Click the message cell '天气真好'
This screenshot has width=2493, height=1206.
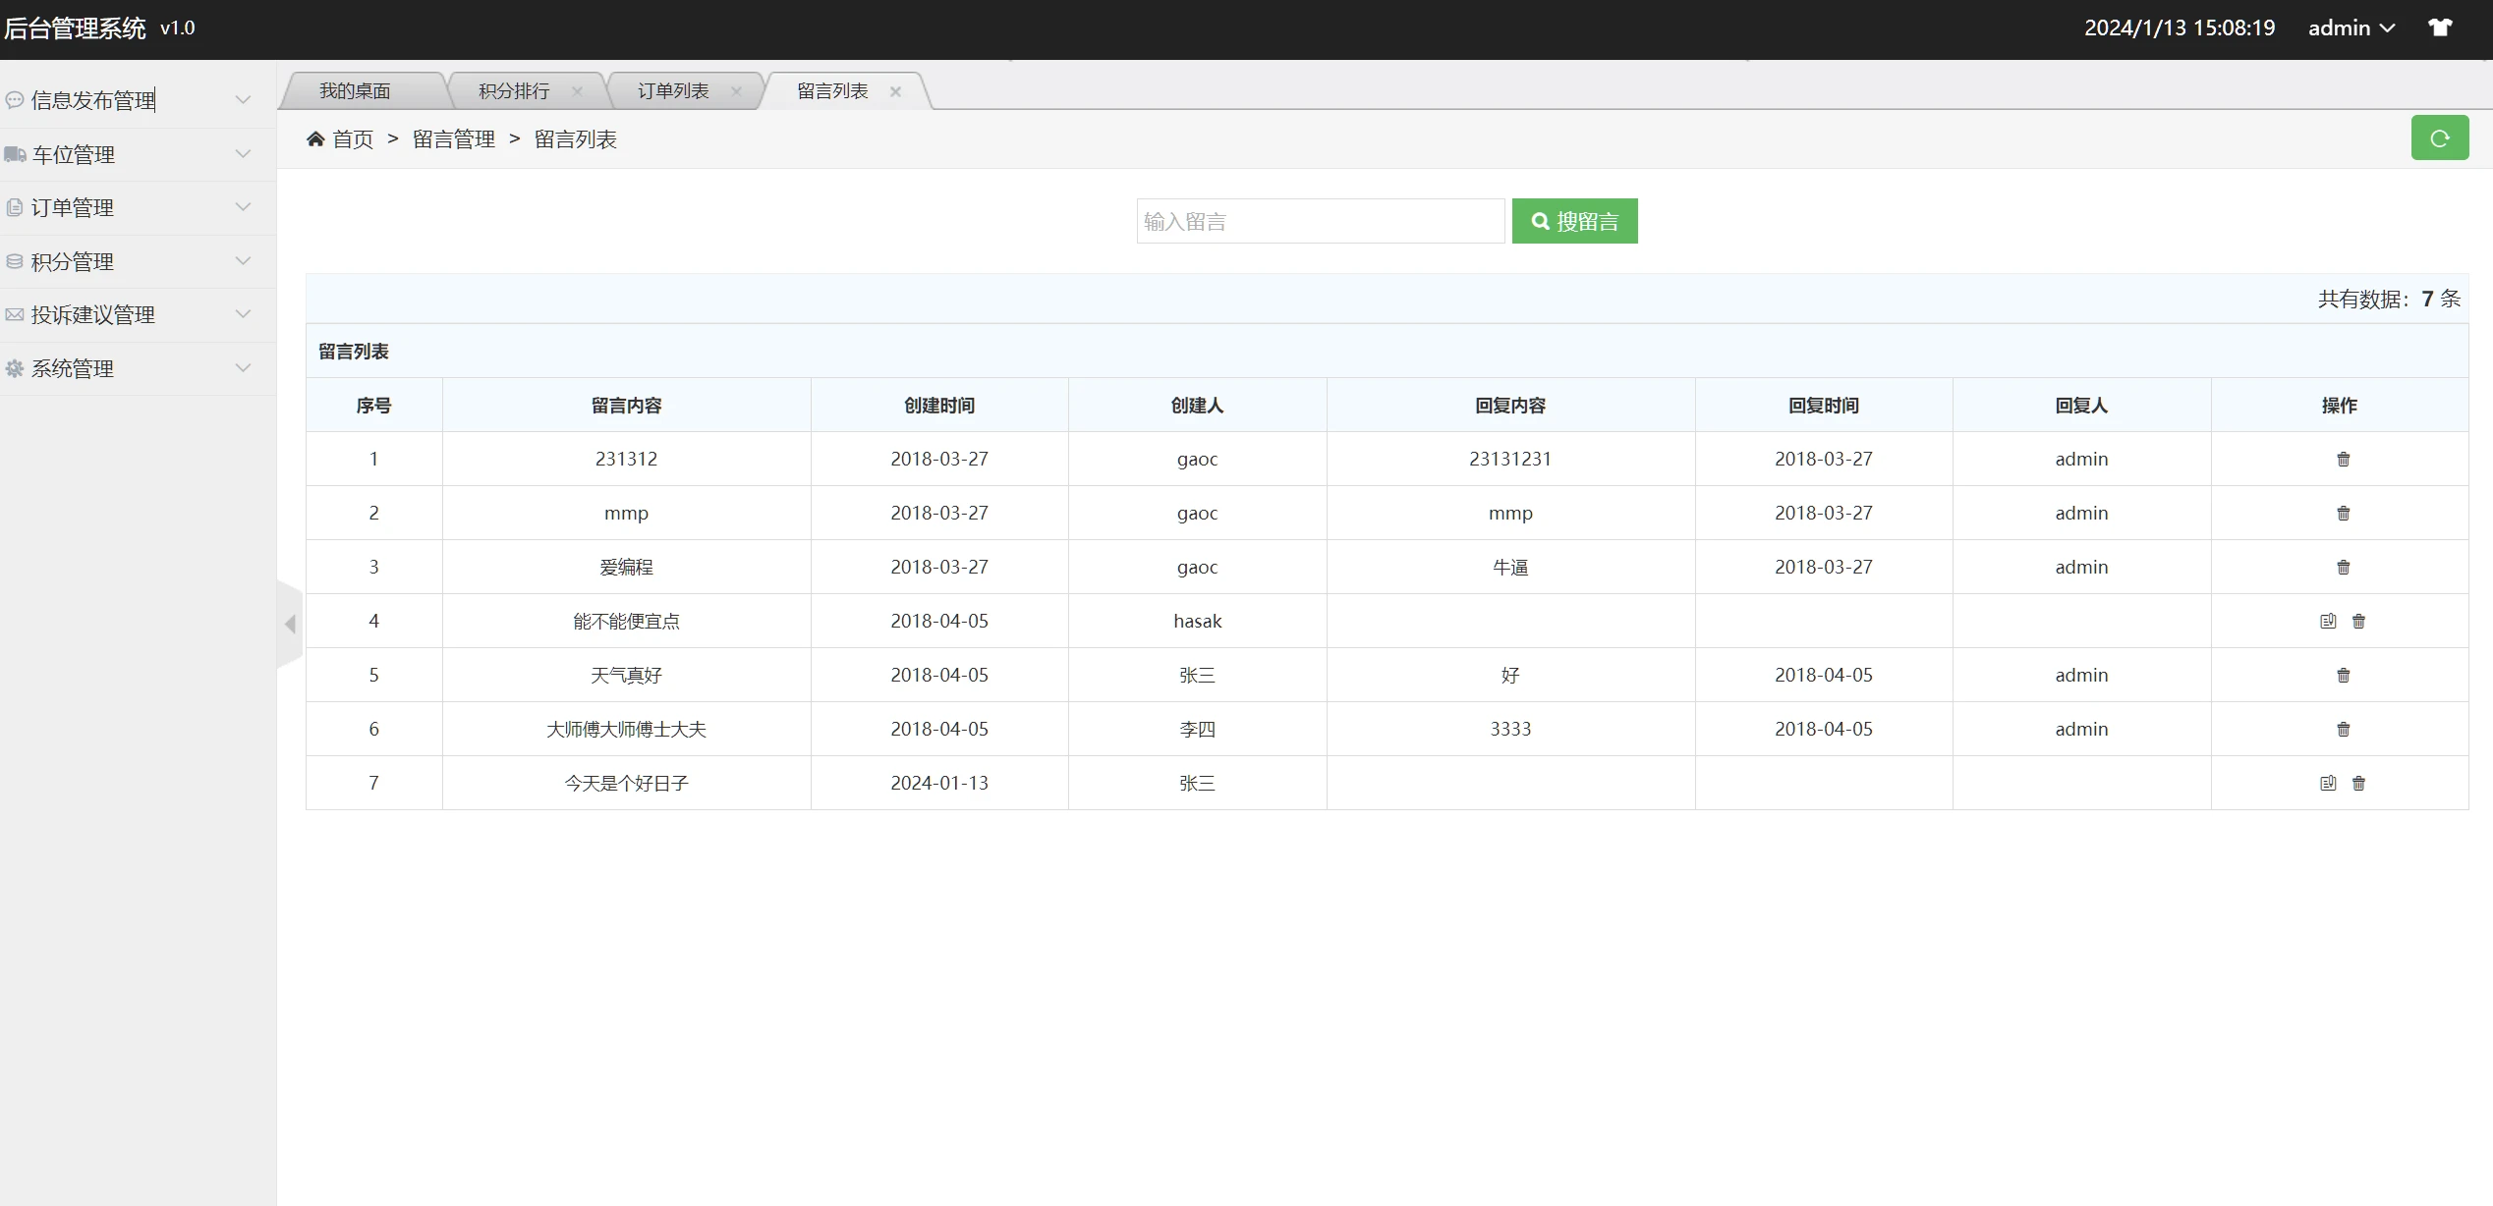click(x=626, y=675)
